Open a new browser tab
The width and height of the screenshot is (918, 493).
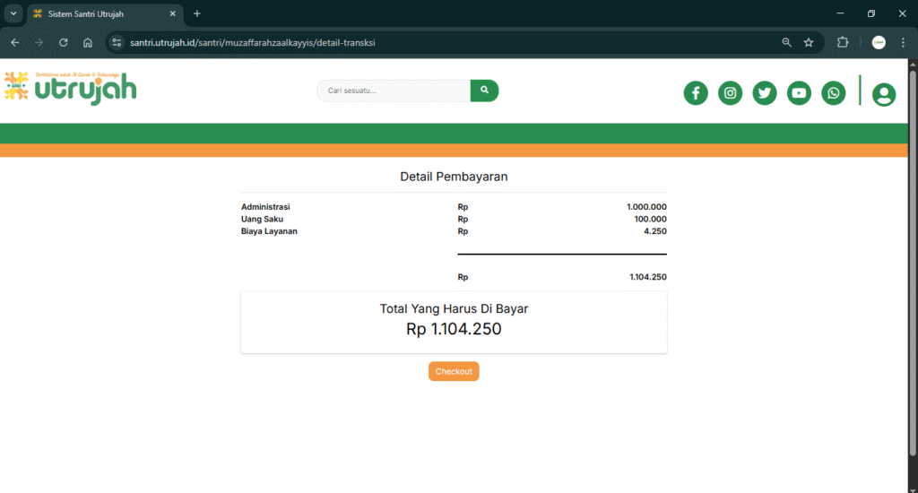(197, 13)
